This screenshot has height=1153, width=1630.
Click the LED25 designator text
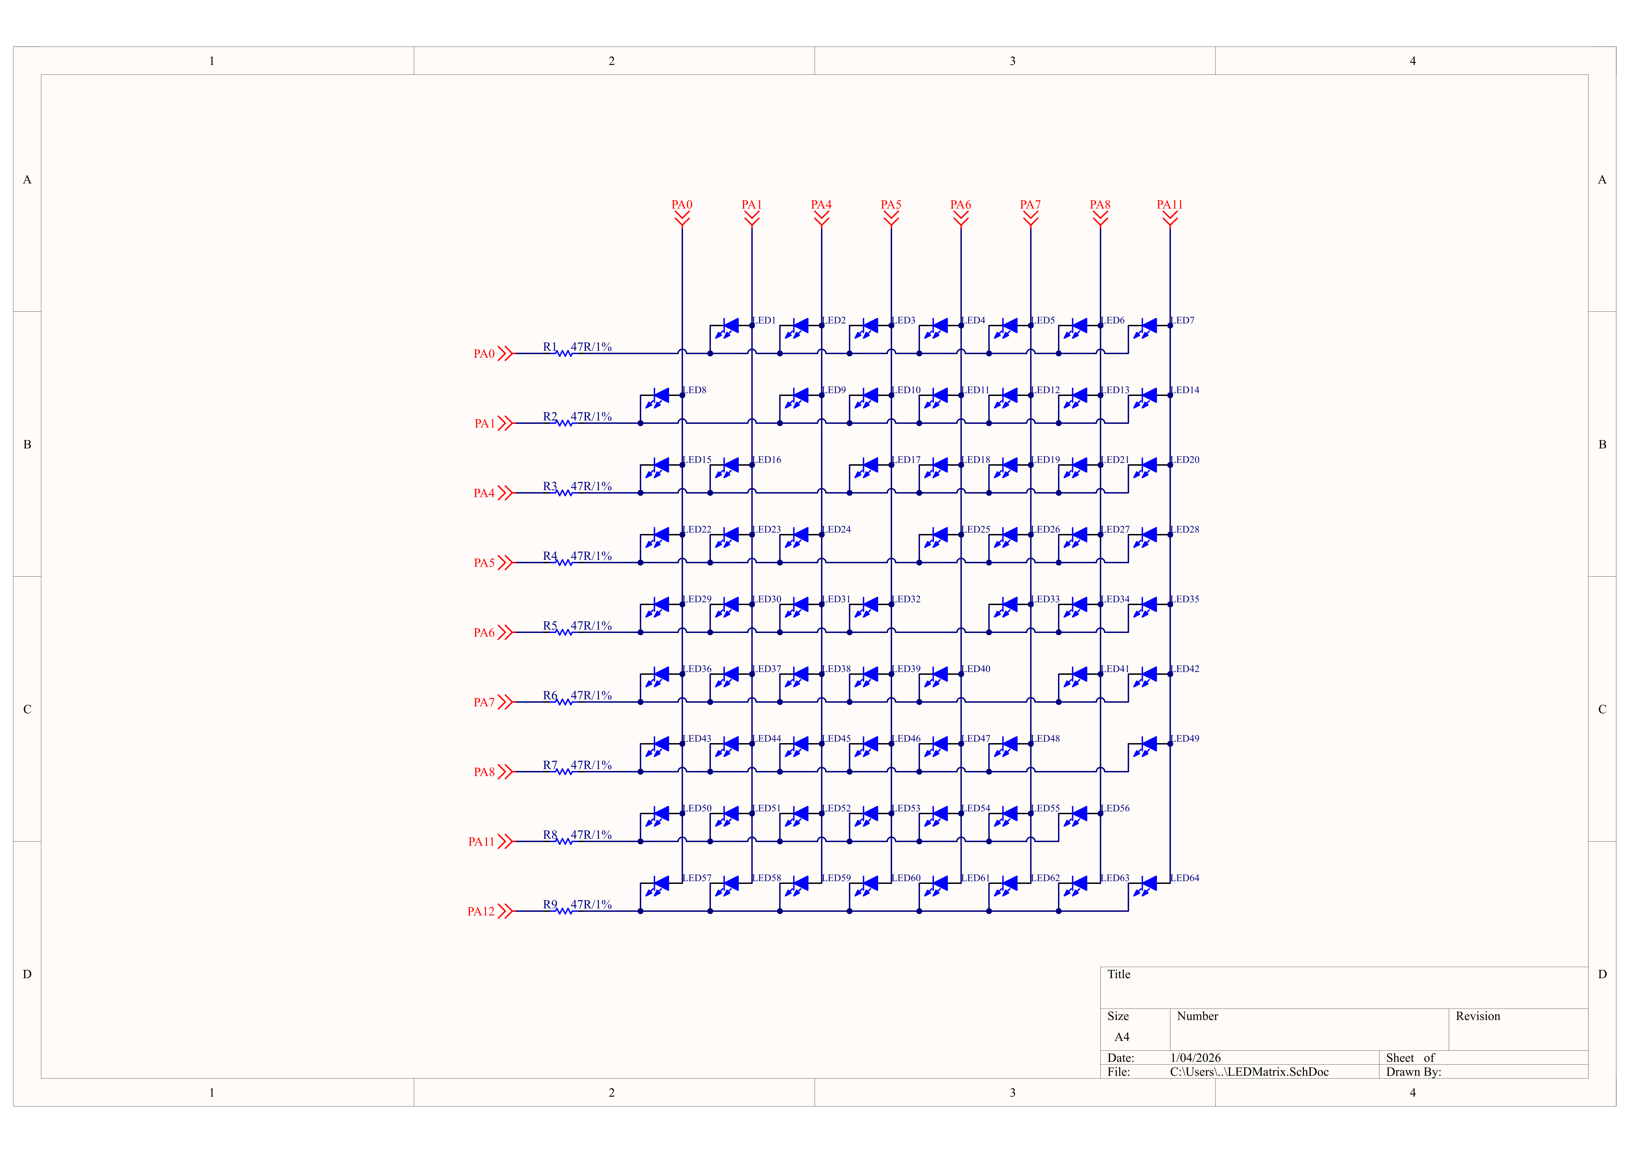(x=976, y=530)
